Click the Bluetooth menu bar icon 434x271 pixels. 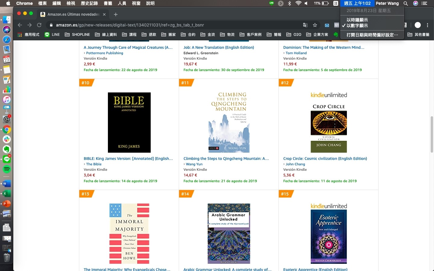289,3
